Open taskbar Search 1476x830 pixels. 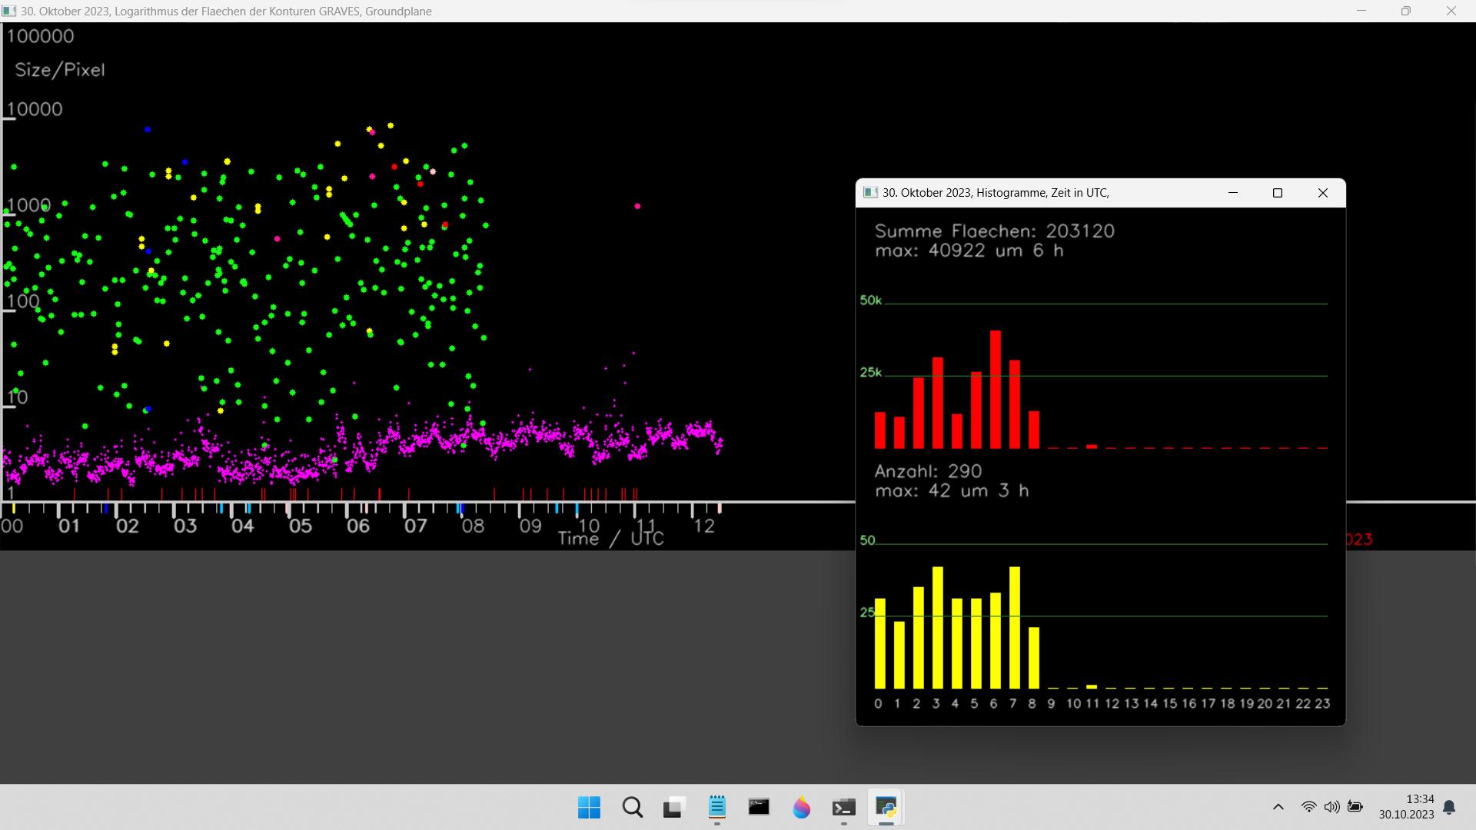[x=633, y=807]
